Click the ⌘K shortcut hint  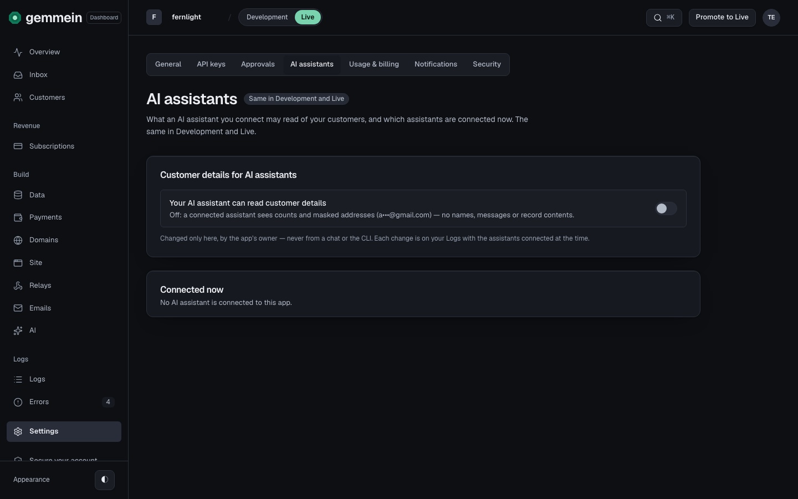(x=671, y=17)
